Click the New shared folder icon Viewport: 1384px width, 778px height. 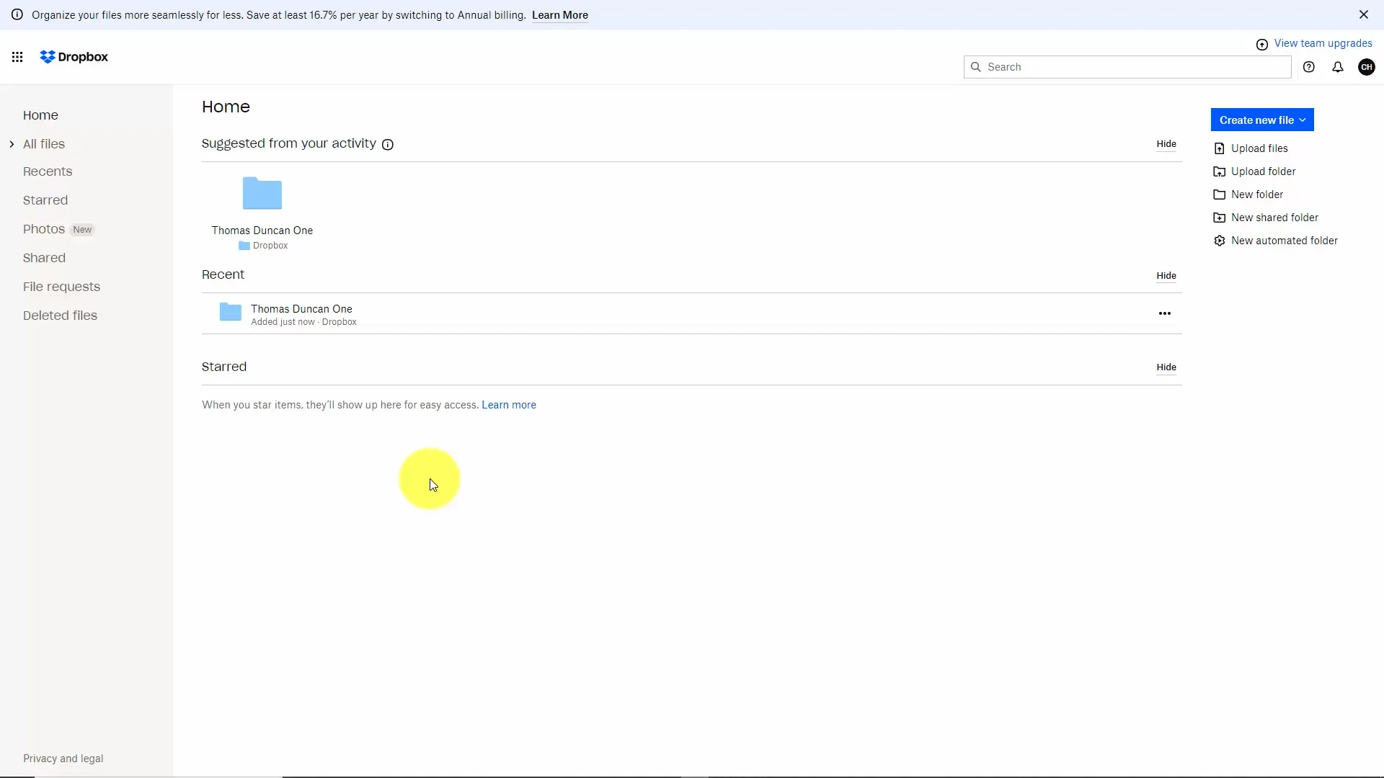coord(1220,218)
